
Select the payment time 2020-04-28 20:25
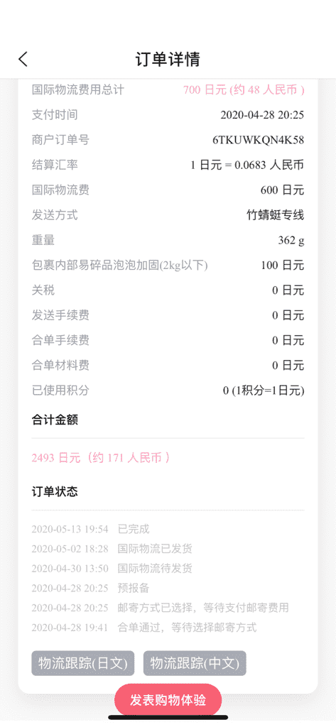tap(262, 115)
